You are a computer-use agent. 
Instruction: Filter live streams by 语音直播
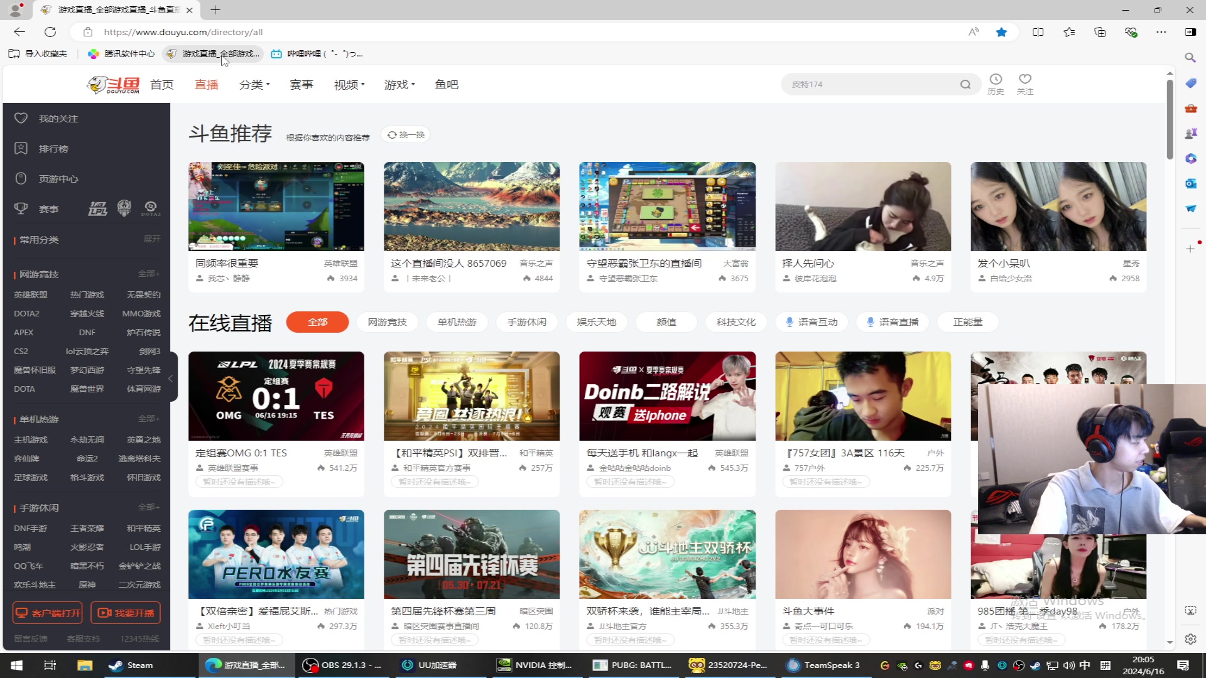click(x=893, y=322)
